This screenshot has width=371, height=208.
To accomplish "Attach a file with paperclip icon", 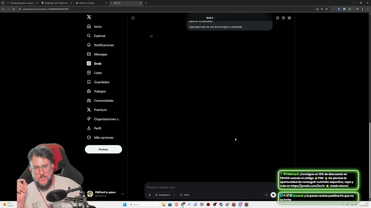I will point(150,195).
